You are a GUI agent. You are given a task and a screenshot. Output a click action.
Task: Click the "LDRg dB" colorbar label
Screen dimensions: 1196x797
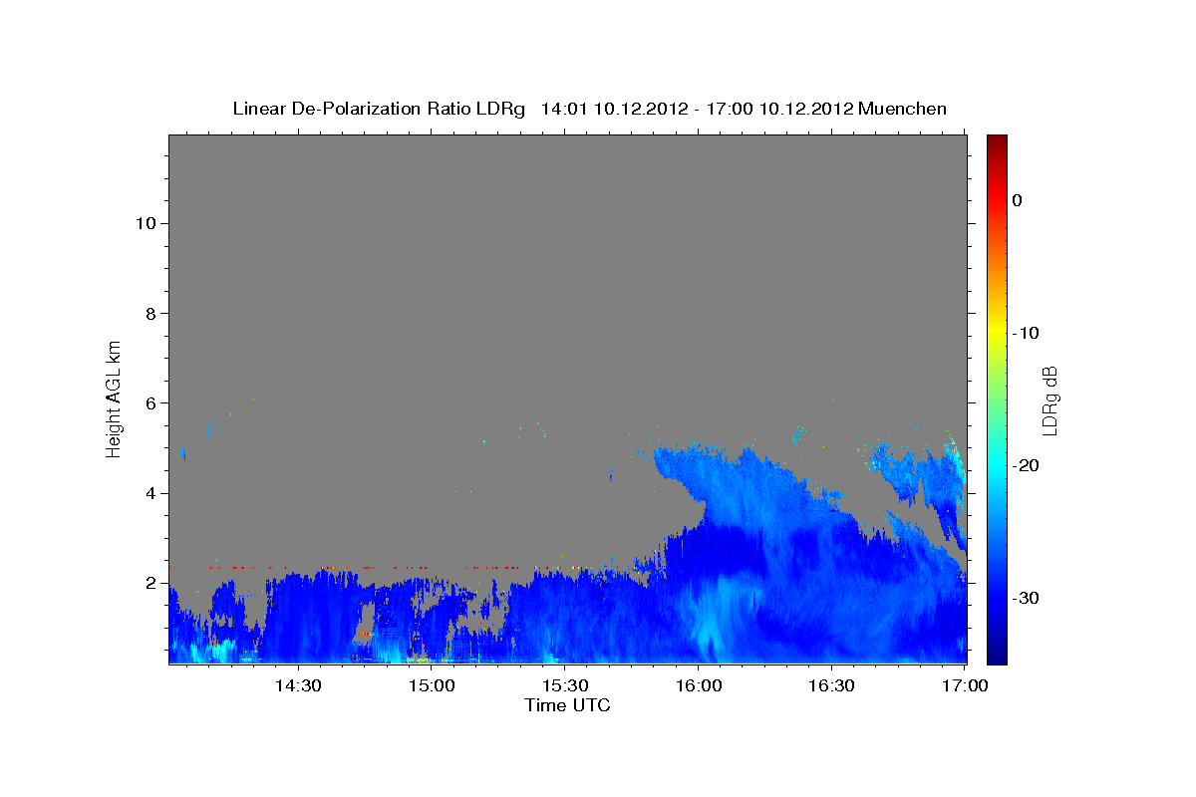1048,400
